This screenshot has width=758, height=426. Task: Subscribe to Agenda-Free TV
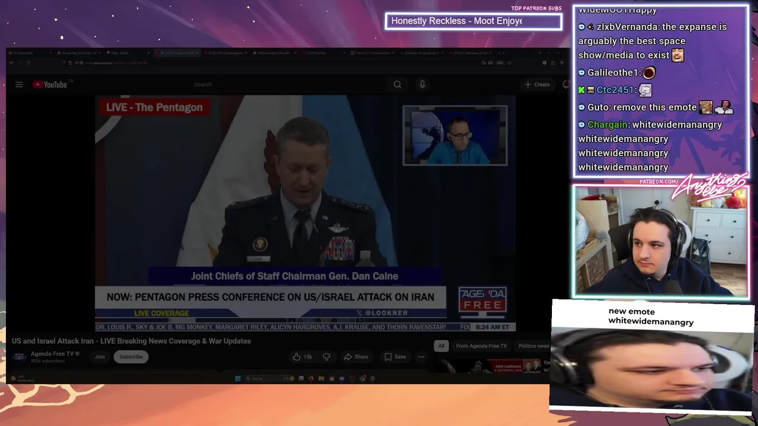click(131, 357)
